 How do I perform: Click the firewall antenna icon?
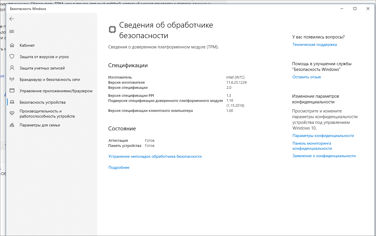[x=12, y=79]
